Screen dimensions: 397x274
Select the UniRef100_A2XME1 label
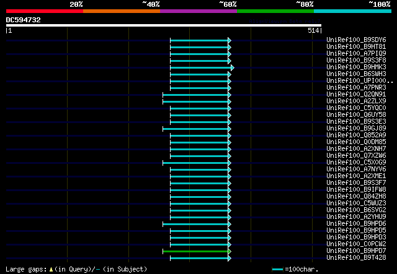click(x=356, y=176)
